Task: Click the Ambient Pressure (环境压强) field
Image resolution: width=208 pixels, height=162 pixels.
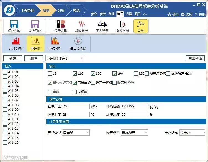Action: click(135, 106)
